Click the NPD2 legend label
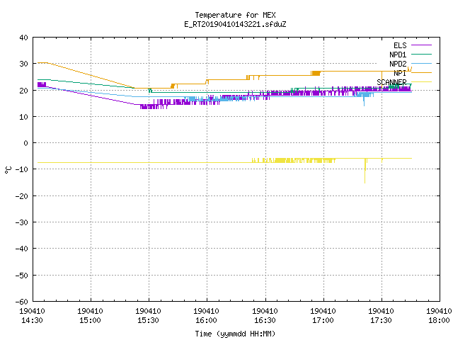Image resolution: width=453 pixels, height=340 pixels. pyautogui.click(x=398, y=64)
